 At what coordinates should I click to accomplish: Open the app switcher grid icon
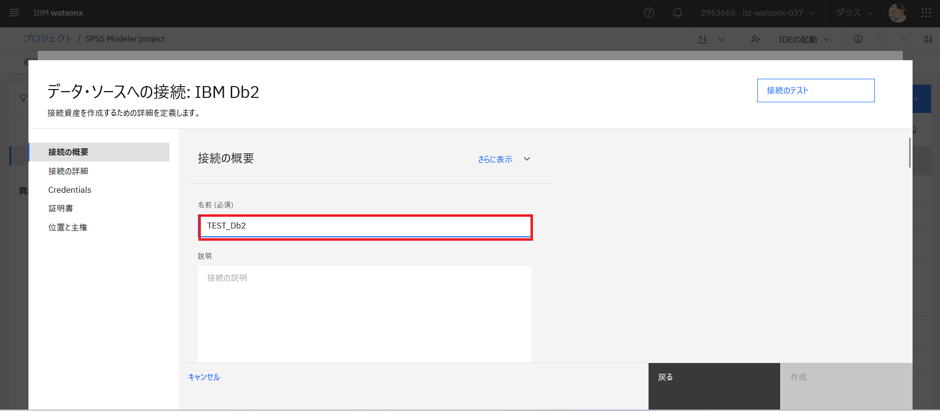(x=926, y=13)
